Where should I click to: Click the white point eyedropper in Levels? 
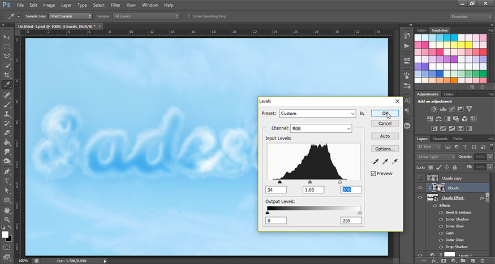pos(394,162)
